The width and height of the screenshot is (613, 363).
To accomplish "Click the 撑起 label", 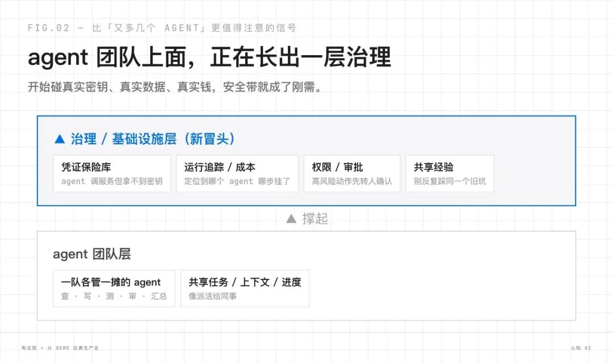I will coord(315,218).
